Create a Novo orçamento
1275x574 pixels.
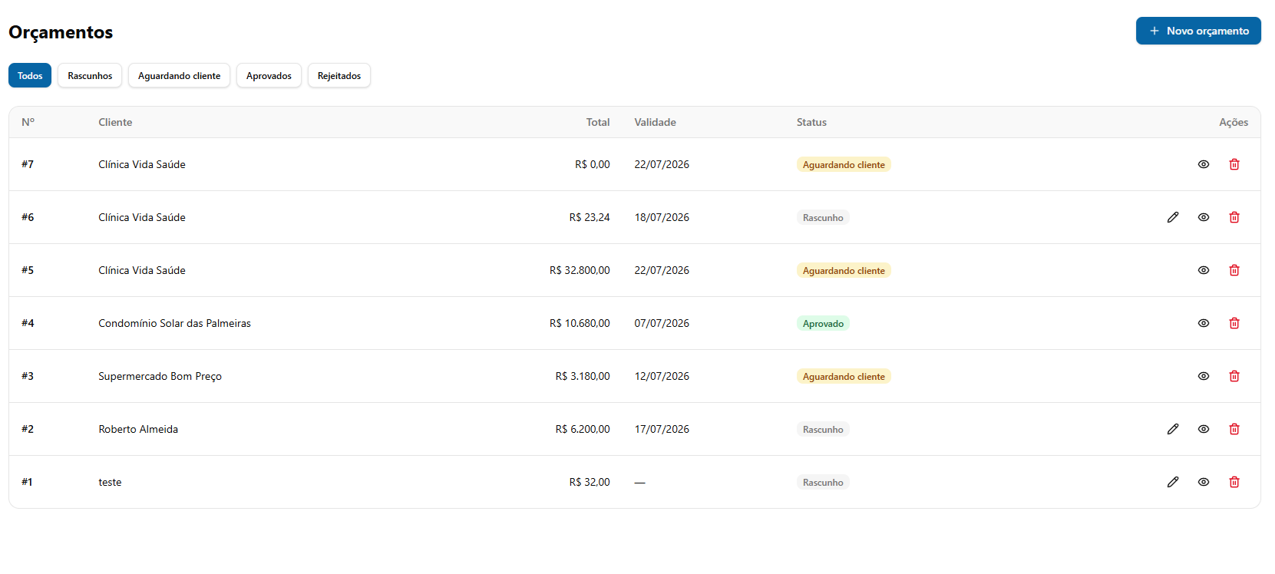(1198, 31)
